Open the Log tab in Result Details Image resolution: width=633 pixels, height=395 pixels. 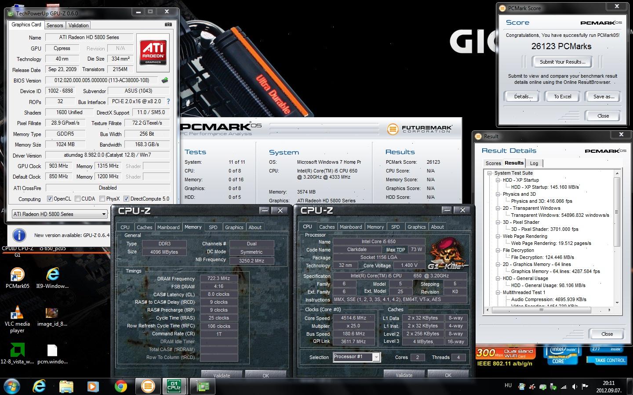point(534,163)
